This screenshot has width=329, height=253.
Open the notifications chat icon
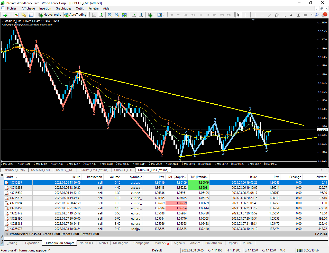[x=325, y=15]
